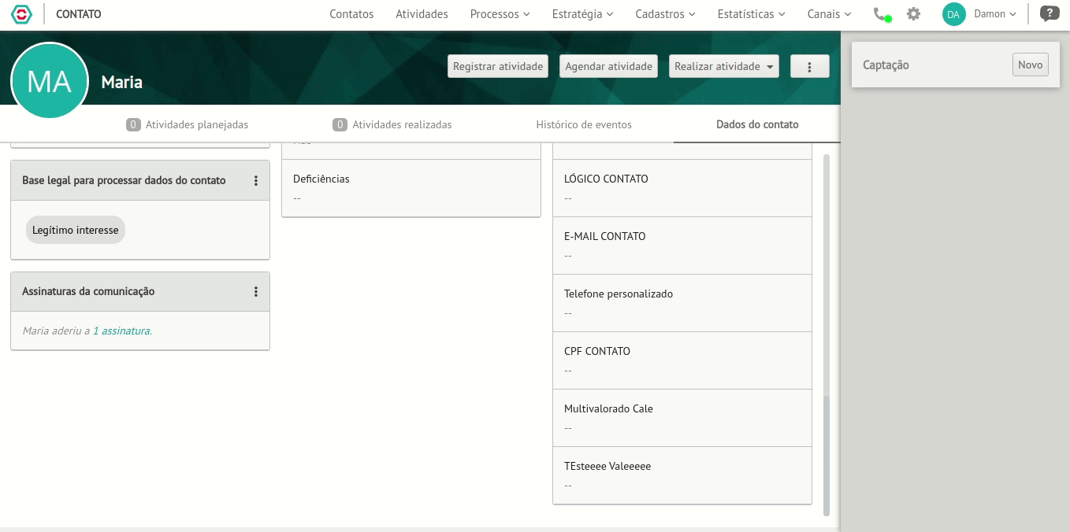Expand the Processos menu
Viewport: 1070px width, 532px height.
click(x=500, y=14)
